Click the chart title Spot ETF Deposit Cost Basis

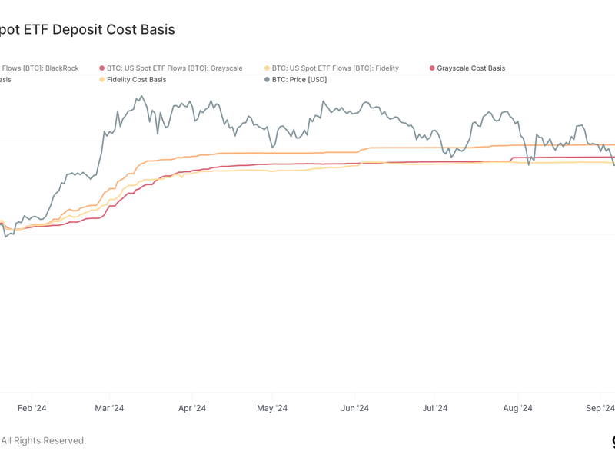coord(85,30)
